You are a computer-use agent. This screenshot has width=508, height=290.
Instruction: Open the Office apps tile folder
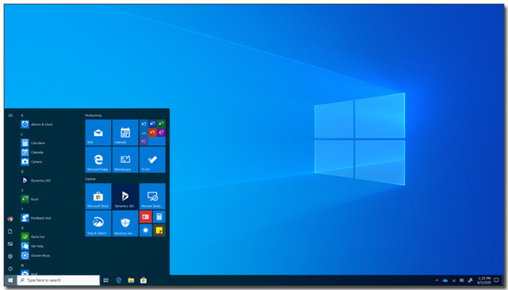[x=152, y=132]
